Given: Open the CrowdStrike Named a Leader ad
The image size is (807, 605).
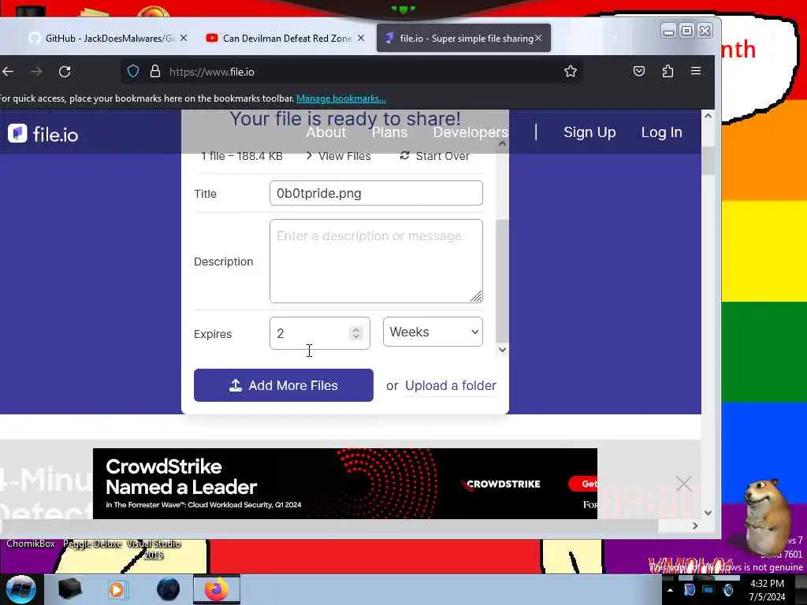Looking at the screenshot, I should click(345, 484).
